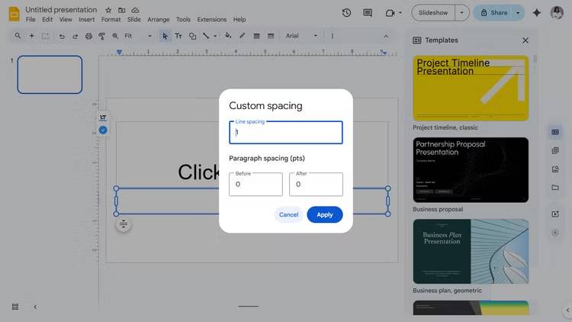Viewport: 572px width, 322px height.
Task: Open the View menu
Action: click(x=66, y=19)
